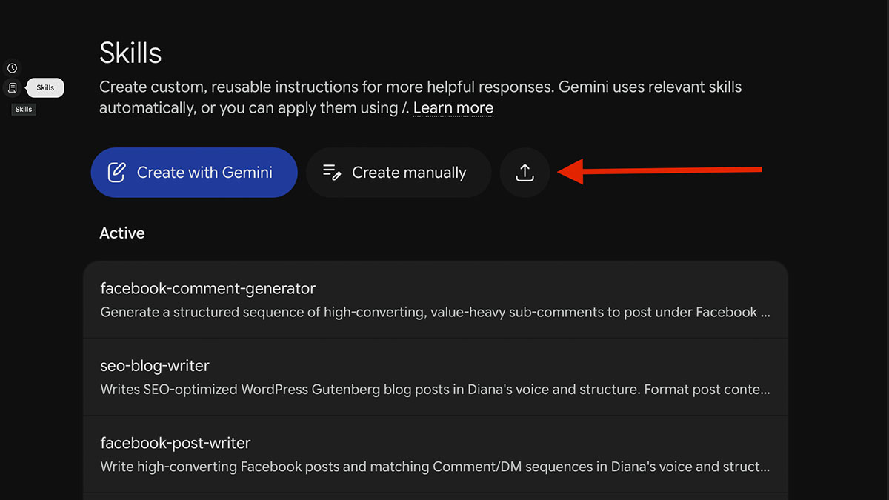Open the facebook-post-writer skill
This screenshot has height=500, width=889.
[436, 455]
